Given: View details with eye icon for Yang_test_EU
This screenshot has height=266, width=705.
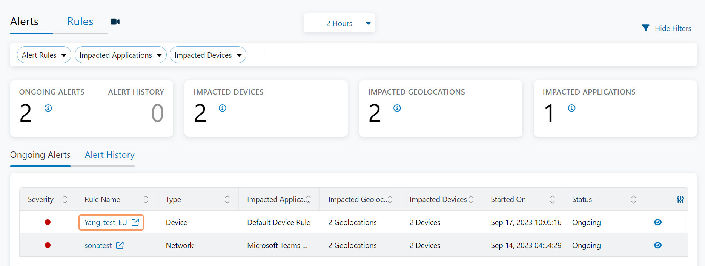Looking at the screenshot, I should (657, 222).
